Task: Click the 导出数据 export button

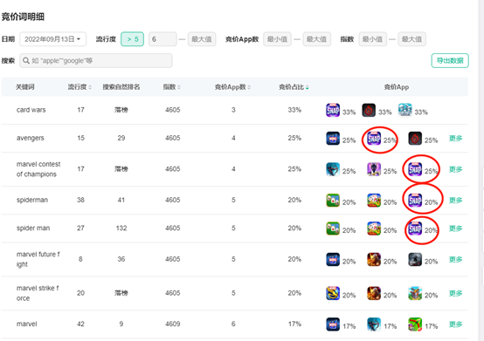Action: coord(450,61)
